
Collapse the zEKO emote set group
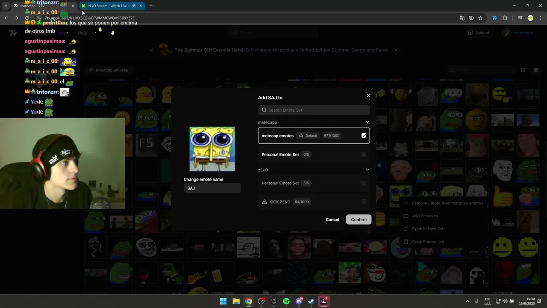367,169
